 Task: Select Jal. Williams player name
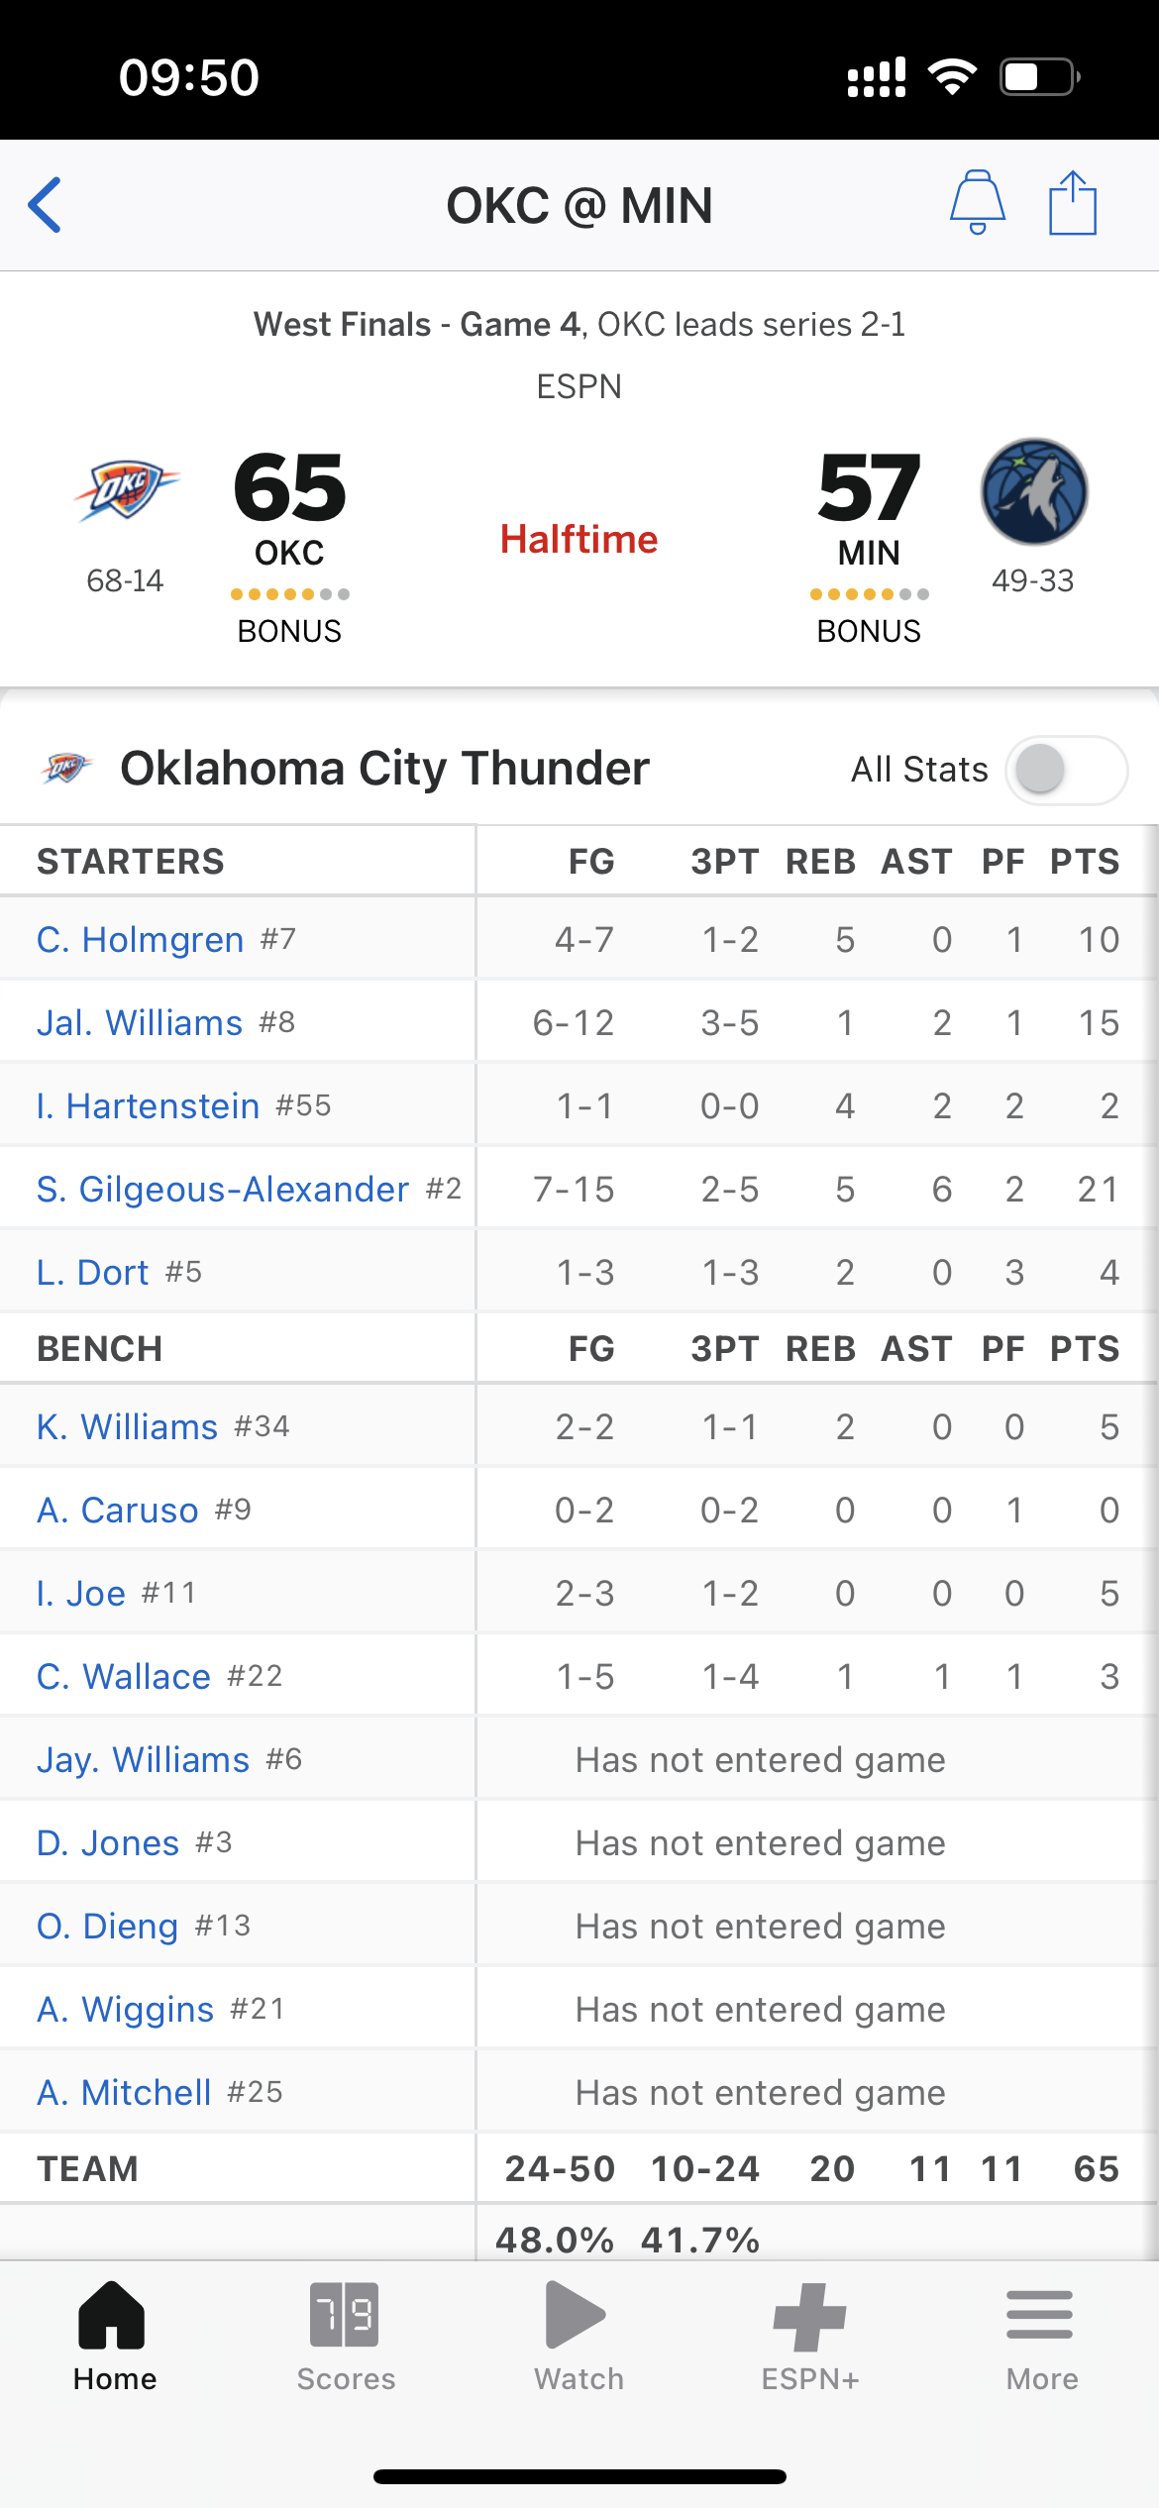pos(140,1022)
